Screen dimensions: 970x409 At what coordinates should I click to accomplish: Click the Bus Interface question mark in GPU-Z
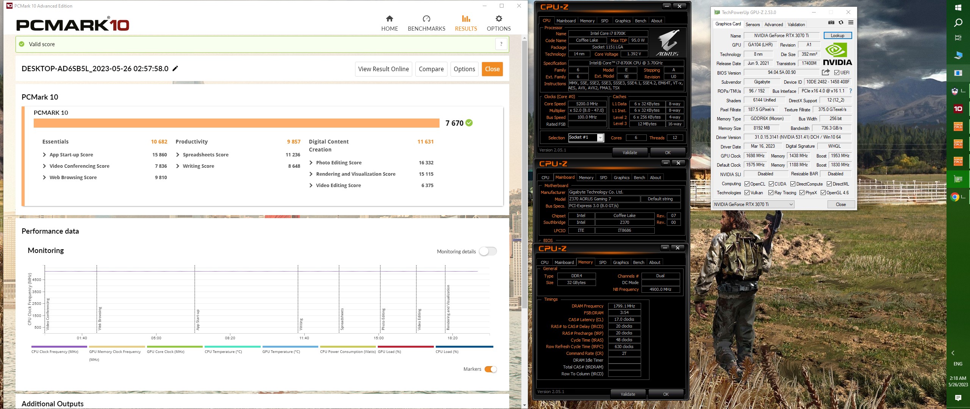point(851,91)
